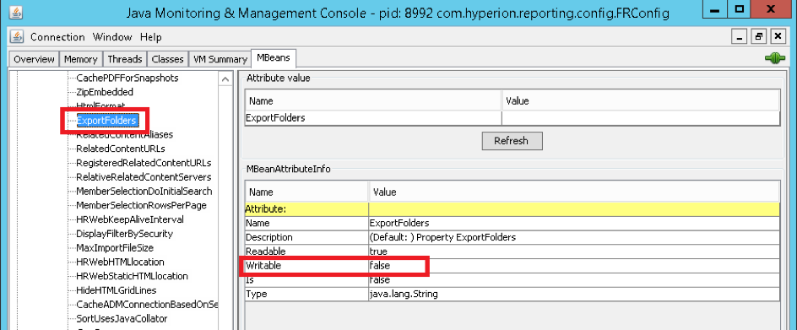Click the Java icon in the title bar

pos(17,12)
